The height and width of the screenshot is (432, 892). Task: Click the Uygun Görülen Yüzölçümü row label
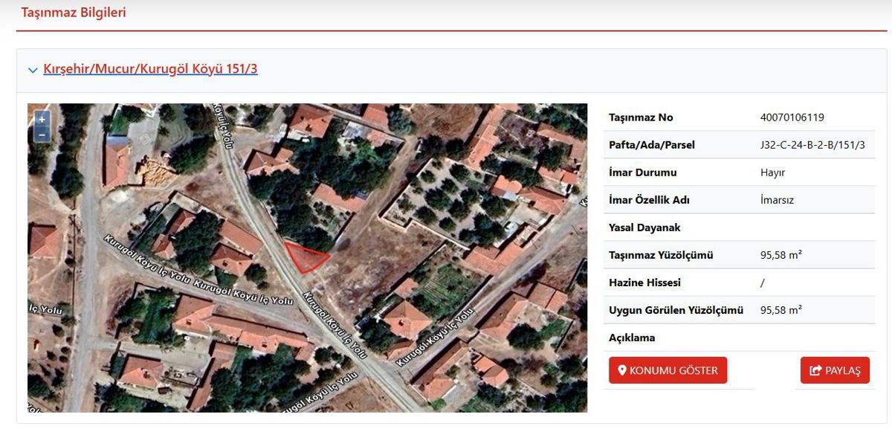(x=676, y=310)
